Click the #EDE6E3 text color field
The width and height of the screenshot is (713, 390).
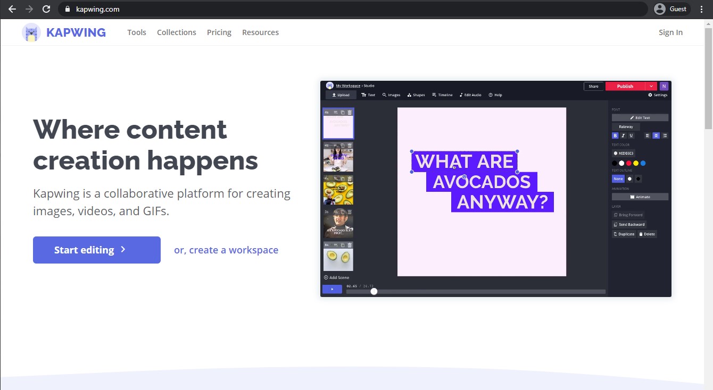624,153
